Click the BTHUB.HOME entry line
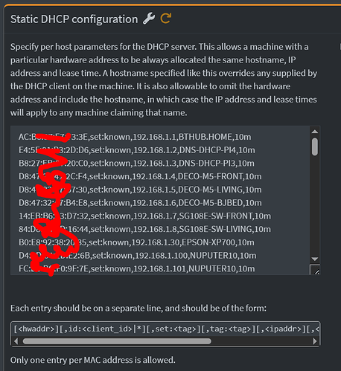The height and width of the screenshot is (371, 341). click(135, 137)
